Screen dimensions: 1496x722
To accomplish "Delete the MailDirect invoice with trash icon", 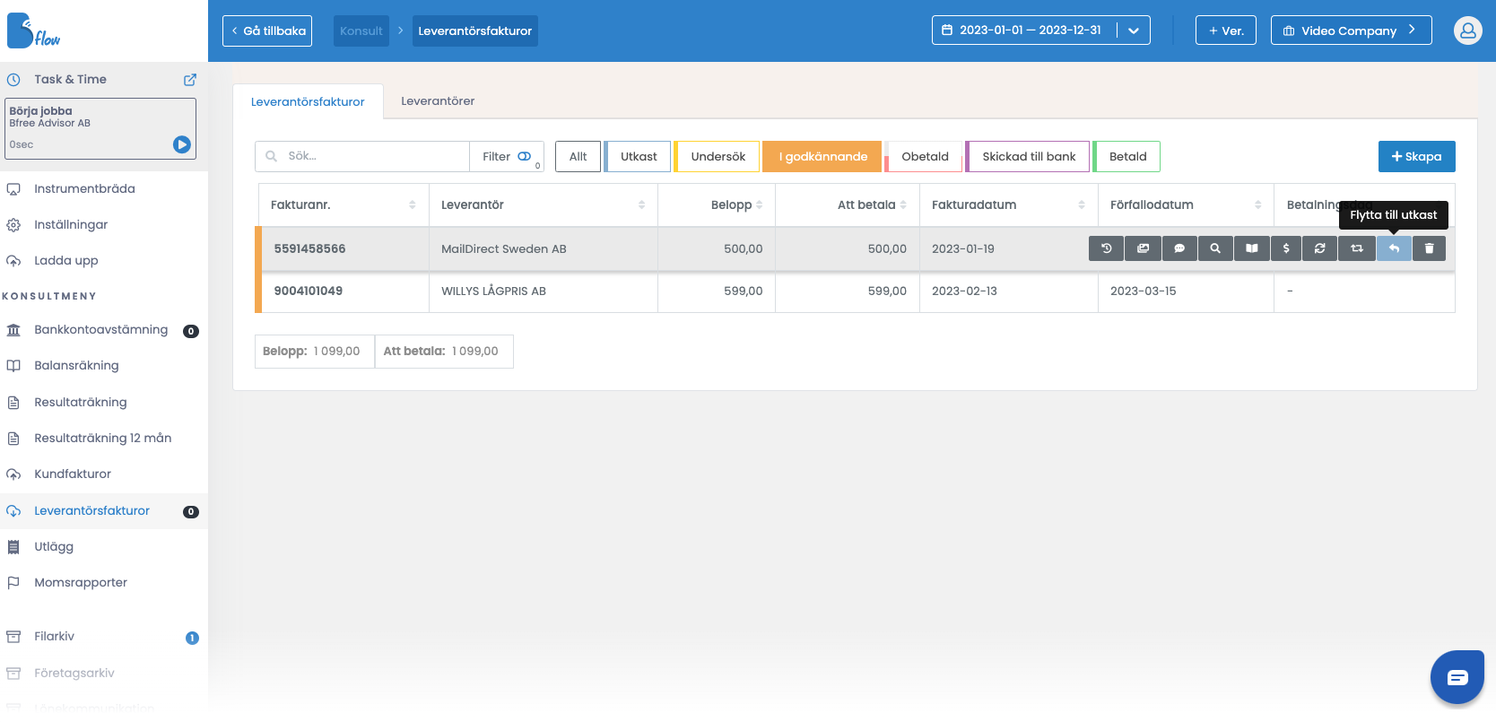I will pyautogui.click(x=1430, y=248).
